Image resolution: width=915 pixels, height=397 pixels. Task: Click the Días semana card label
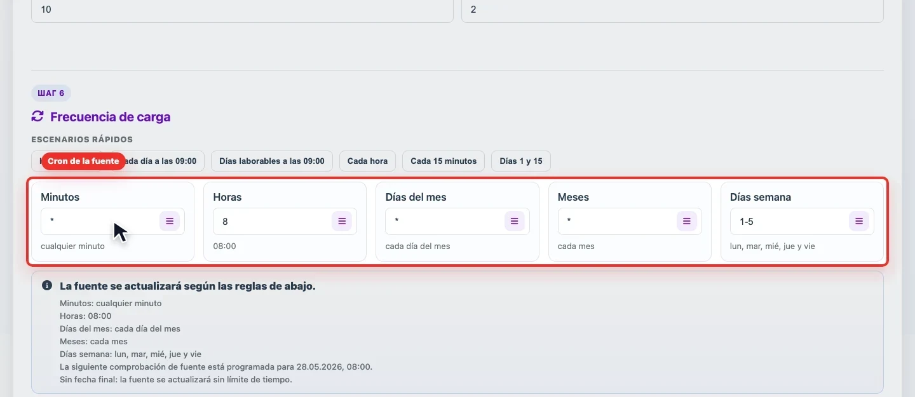[761, 197]
